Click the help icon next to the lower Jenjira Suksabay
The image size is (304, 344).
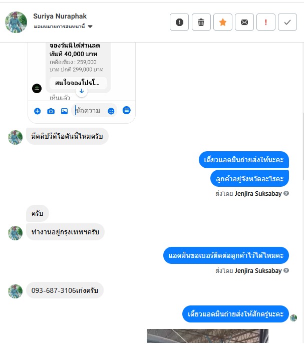pyautogui.click(x=286, y=270)
